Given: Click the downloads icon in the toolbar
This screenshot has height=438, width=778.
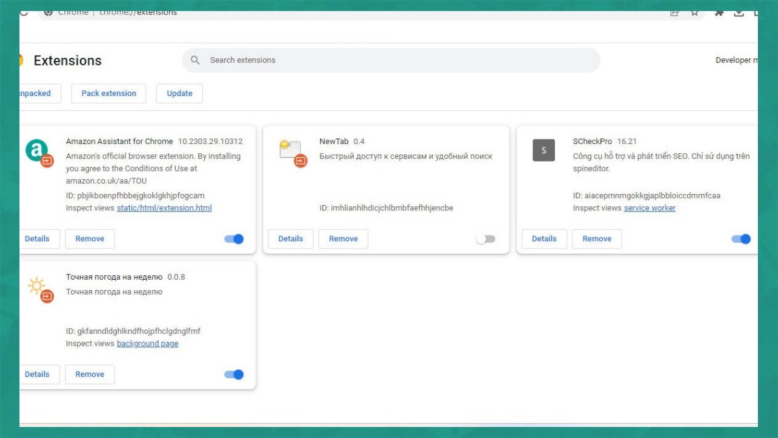Looking at the screenshot, I should point(739,12).
